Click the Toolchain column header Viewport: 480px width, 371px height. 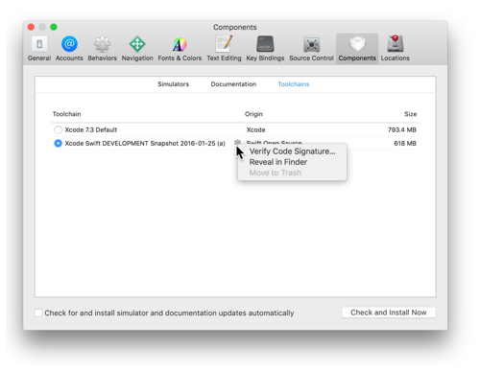[x=66, y=114]
